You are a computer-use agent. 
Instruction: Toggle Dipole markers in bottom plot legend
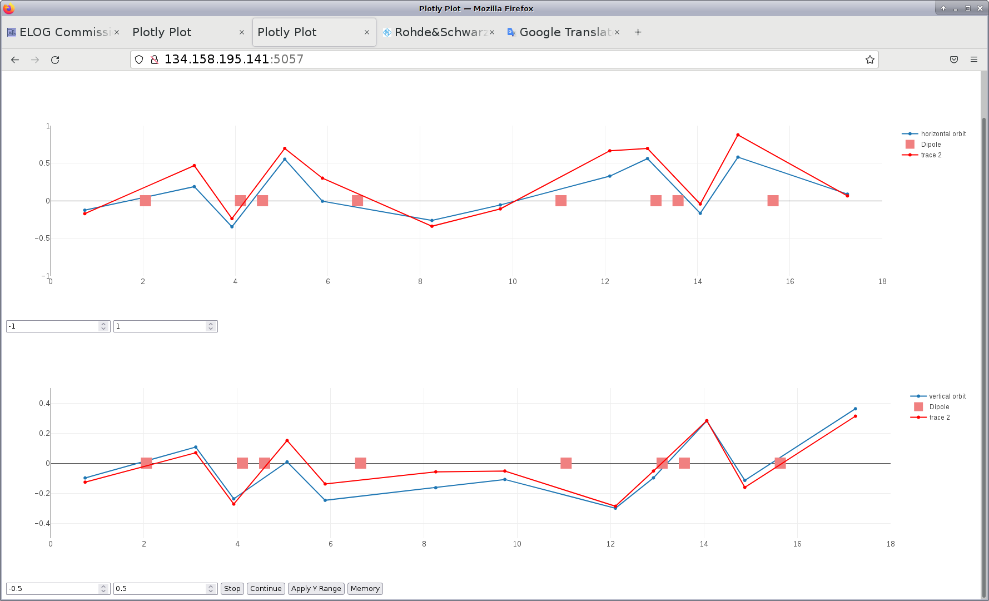tap(938, 407)
